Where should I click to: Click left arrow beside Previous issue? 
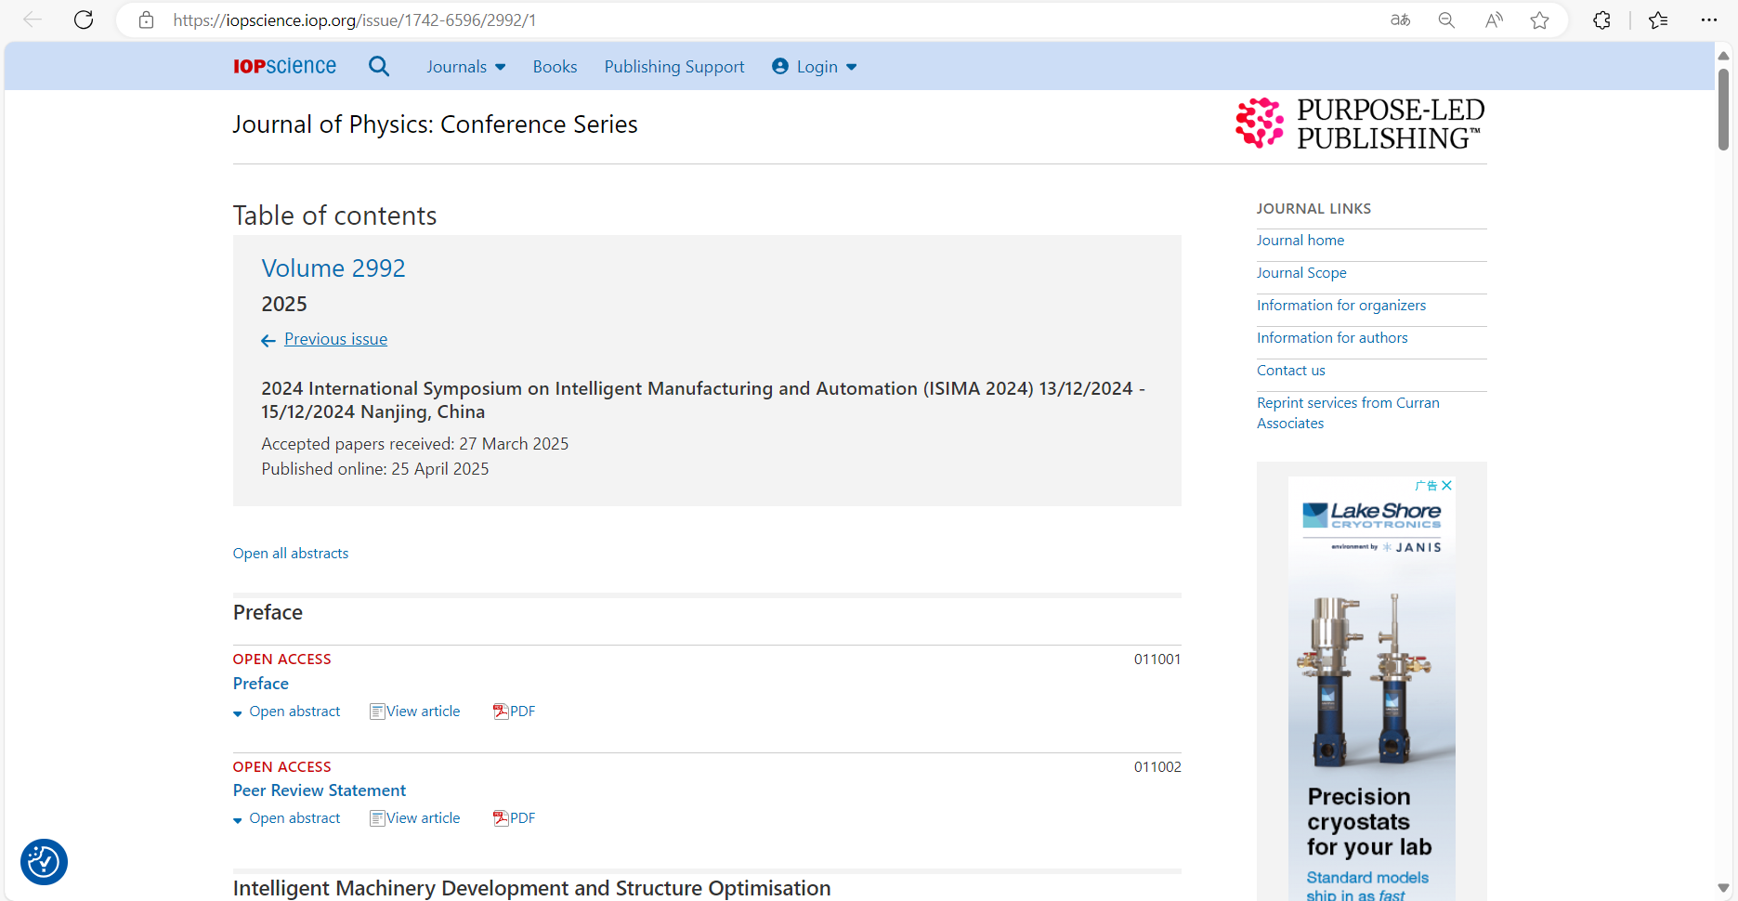pyautogui.click(x=268, y=341)
